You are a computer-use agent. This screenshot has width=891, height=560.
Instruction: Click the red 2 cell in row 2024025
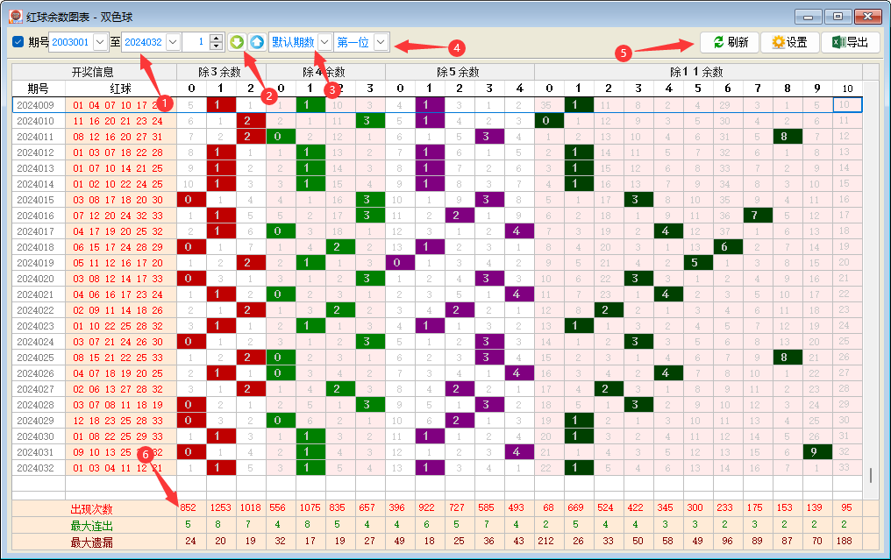tap(251, 358)
